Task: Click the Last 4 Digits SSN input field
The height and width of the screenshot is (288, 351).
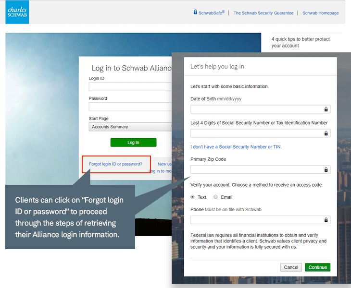Action: click(x=260, y=133)
